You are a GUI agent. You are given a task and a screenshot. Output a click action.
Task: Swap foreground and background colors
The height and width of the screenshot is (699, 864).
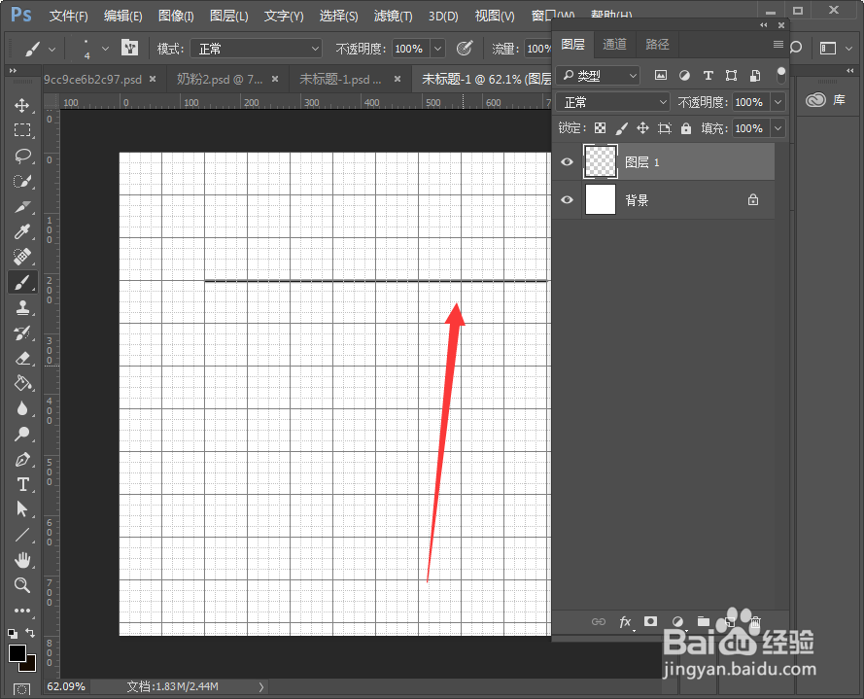31,633
